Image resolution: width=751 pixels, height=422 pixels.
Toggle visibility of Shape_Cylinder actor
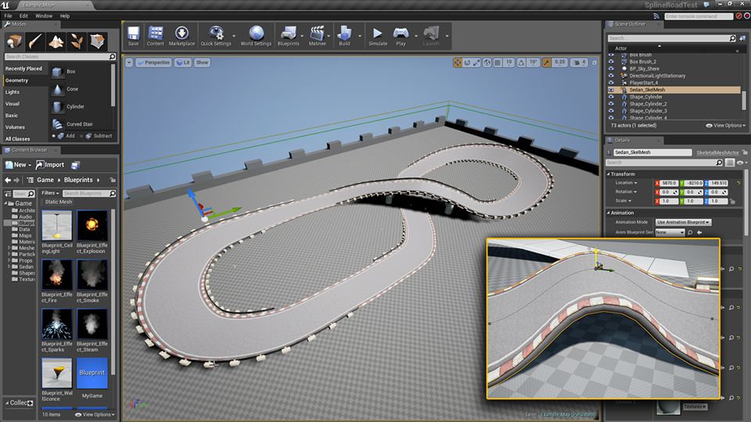click(x=611, y=97)
